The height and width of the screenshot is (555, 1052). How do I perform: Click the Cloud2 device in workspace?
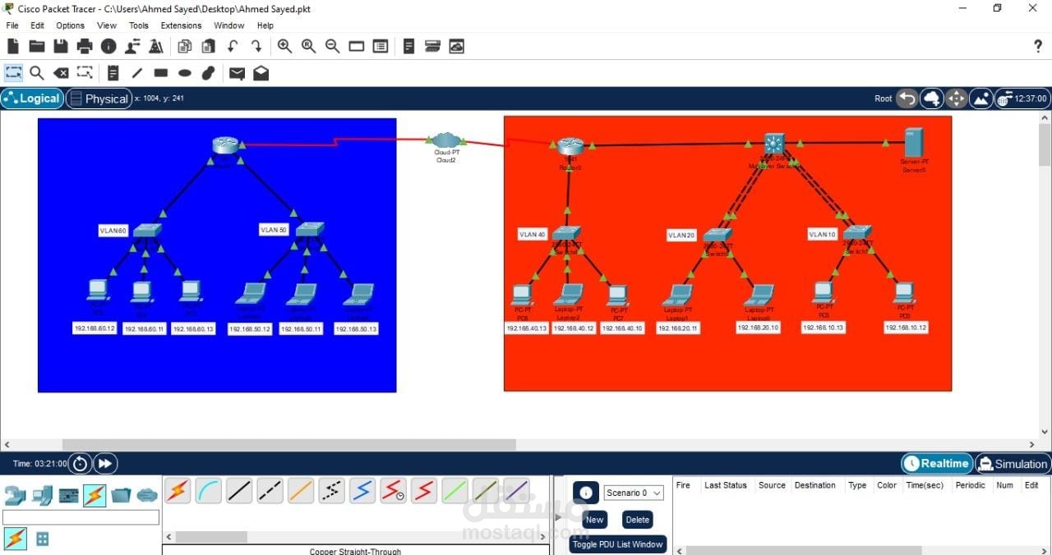446,141
